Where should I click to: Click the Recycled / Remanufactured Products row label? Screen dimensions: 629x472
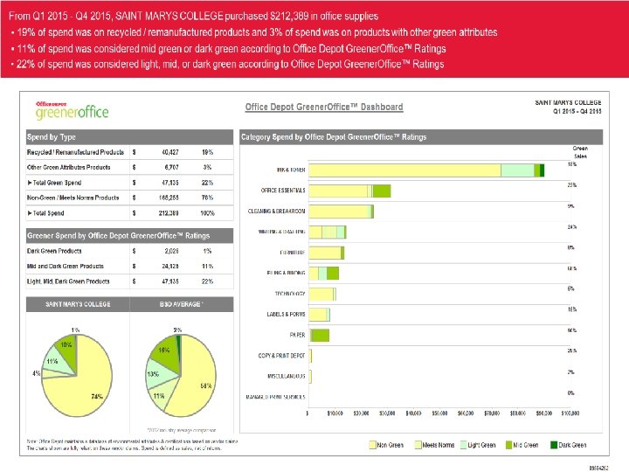75,152
